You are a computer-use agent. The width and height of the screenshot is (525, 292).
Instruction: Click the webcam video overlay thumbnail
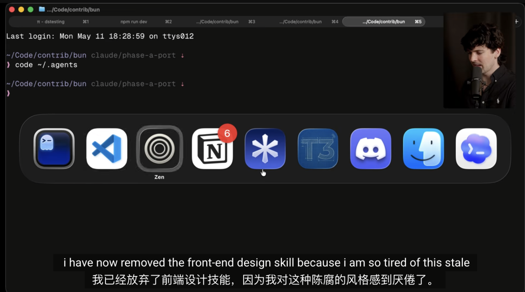pos(479,61)
